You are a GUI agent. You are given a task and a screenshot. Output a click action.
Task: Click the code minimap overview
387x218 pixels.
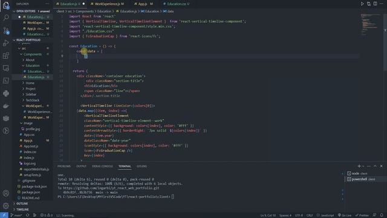click(x=370, y=25)
